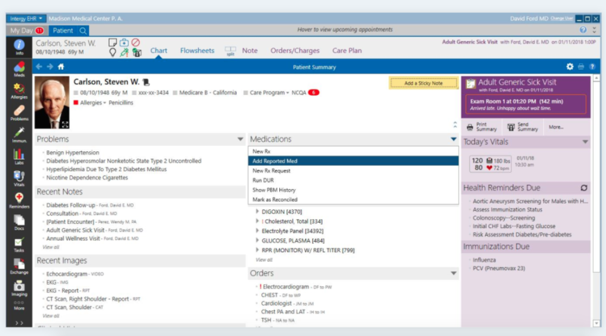Click Print Summary button
Image resolution: width=606 pixels, height=336 pixels.
[482, 127]
